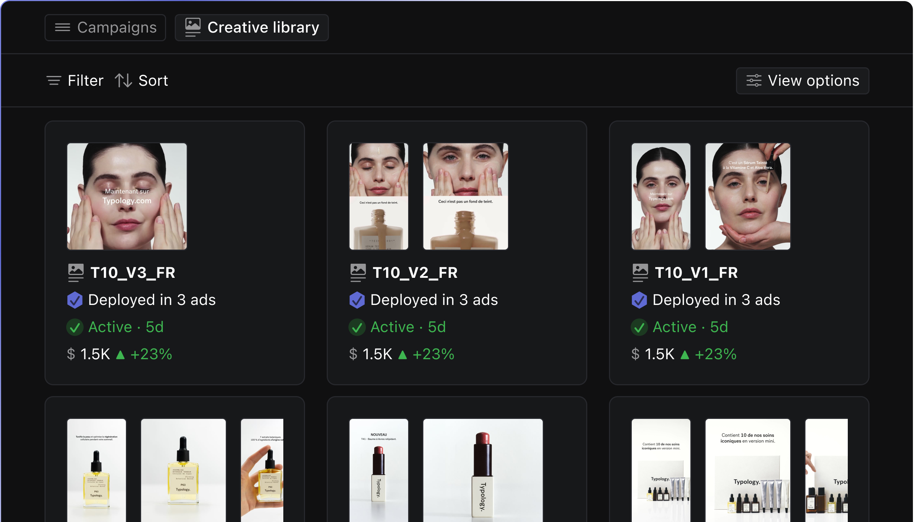Select the T10_V1_FR title
This screenshot has width=914, height=522.
[x=696, y=273]
